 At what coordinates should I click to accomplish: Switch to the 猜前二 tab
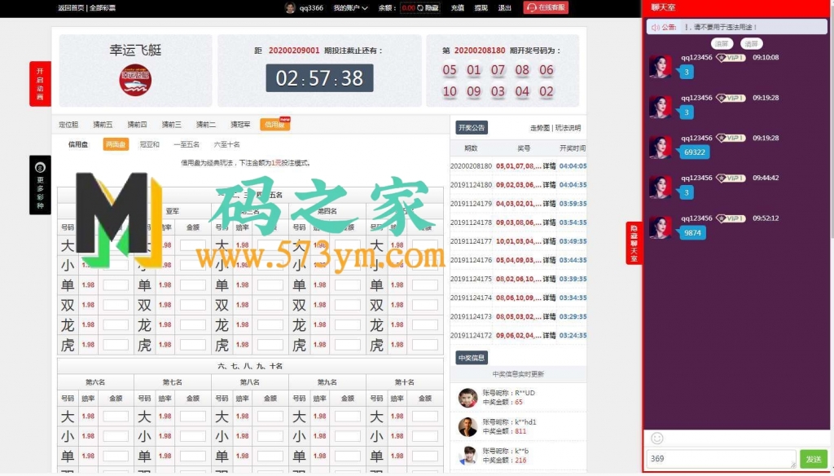tap(206, 125)
